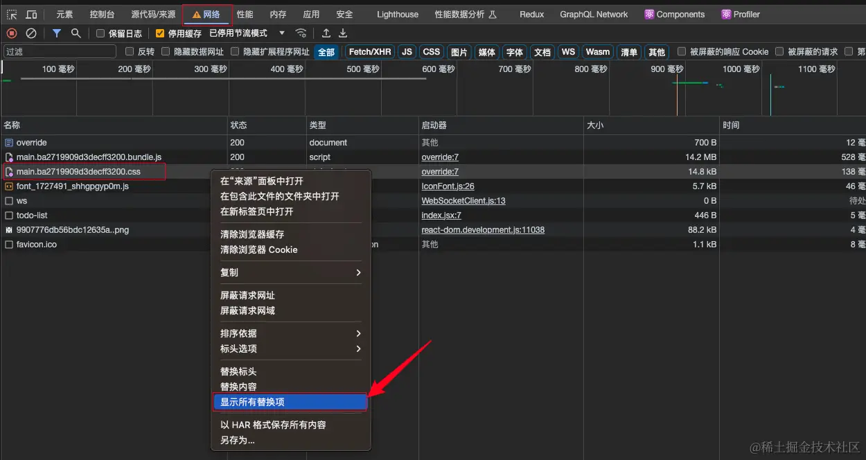This screenshot has height=460, width=866.
Task: Check 隐藏扩展程序网址 option
Action: click(x=235, y=52)
